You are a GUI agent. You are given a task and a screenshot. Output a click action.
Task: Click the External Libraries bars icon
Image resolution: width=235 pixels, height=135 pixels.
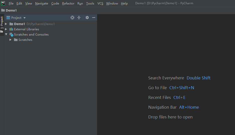[11, 29]
